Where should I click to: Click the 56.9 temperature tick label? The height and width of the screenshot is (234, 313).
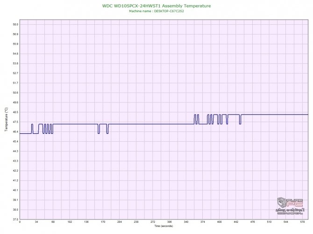pyautogui.click(x=15, y=34)
